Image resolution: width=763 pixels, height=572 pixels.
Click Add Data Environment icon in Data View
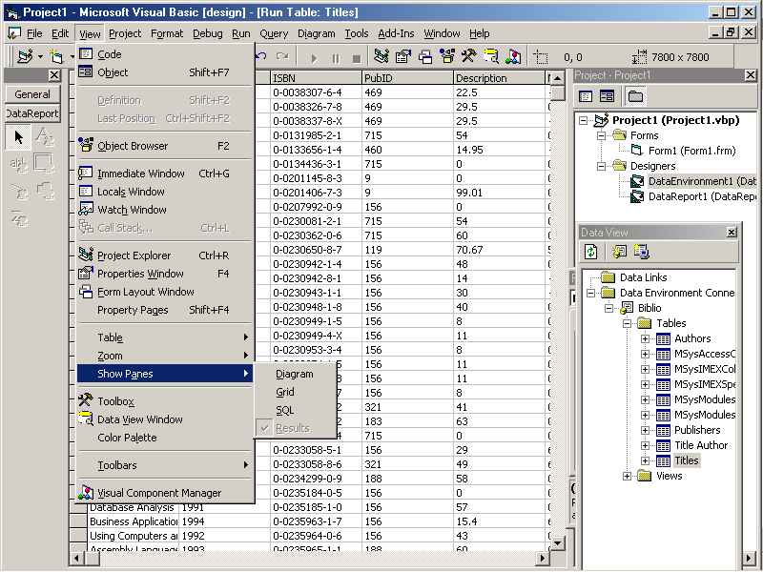point(641,252)
